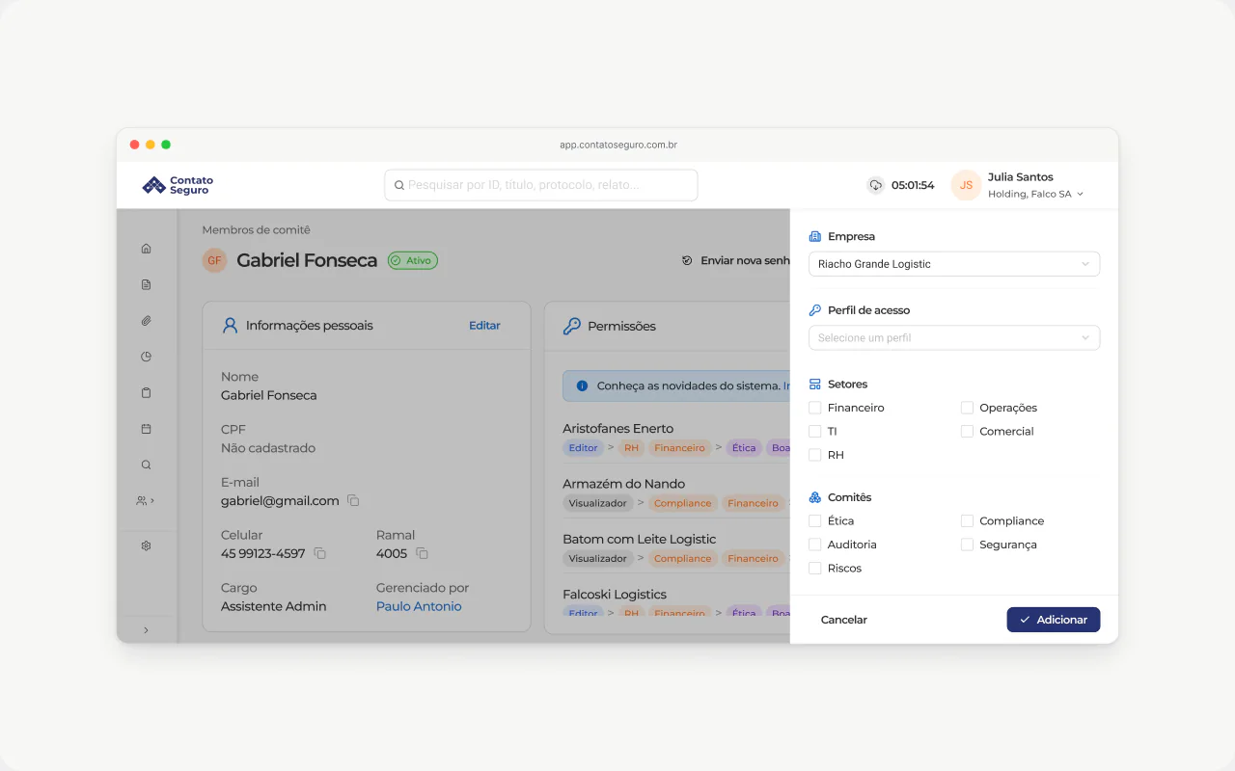Select the RH sector checkbox
1235x771 pixels.
(815, 455)
